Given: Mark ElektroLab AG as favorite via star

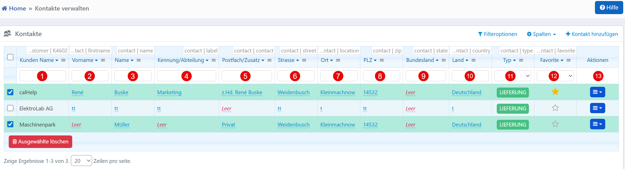Looking at the screenshot, I should coord(555,108).
